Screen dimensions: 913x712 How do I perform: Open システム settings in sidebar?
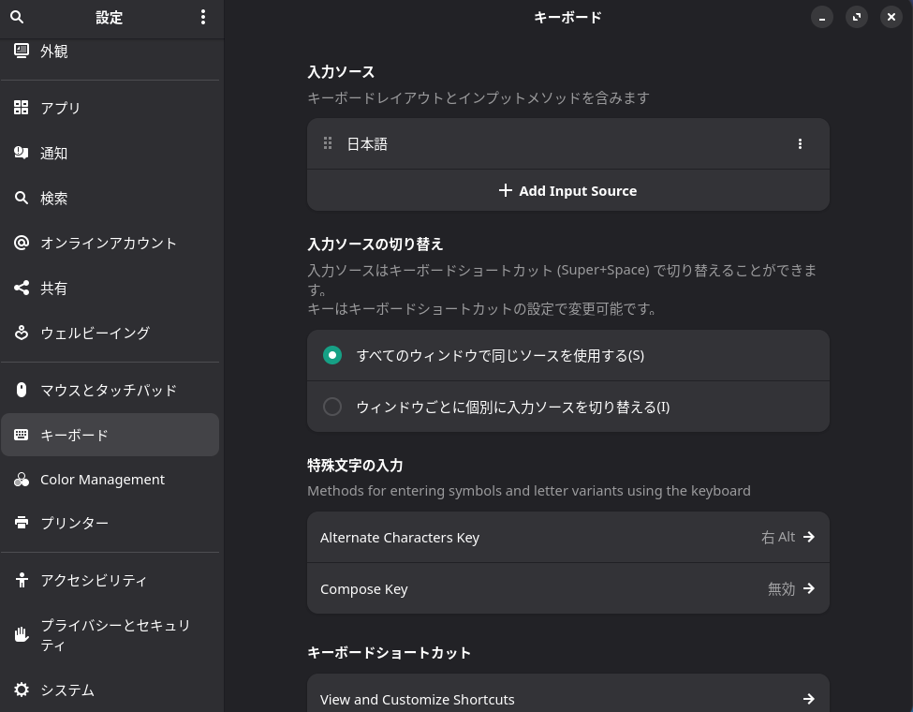pyautogui.click(x=67, y=690)
